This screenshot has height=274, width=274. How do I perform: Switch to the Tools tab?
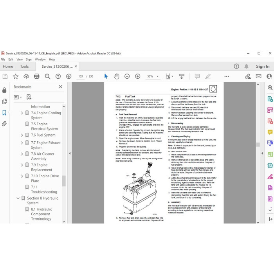coord(24,67)
